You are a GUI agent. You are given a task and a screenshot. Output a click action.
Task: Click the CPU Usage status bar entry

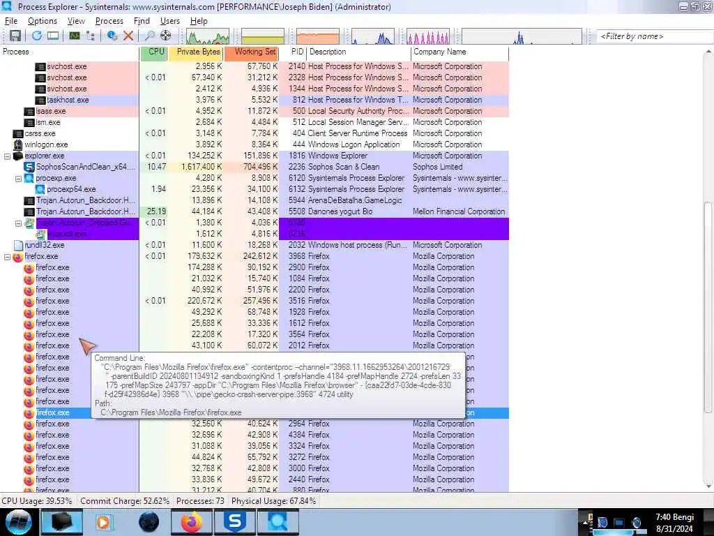38,501
